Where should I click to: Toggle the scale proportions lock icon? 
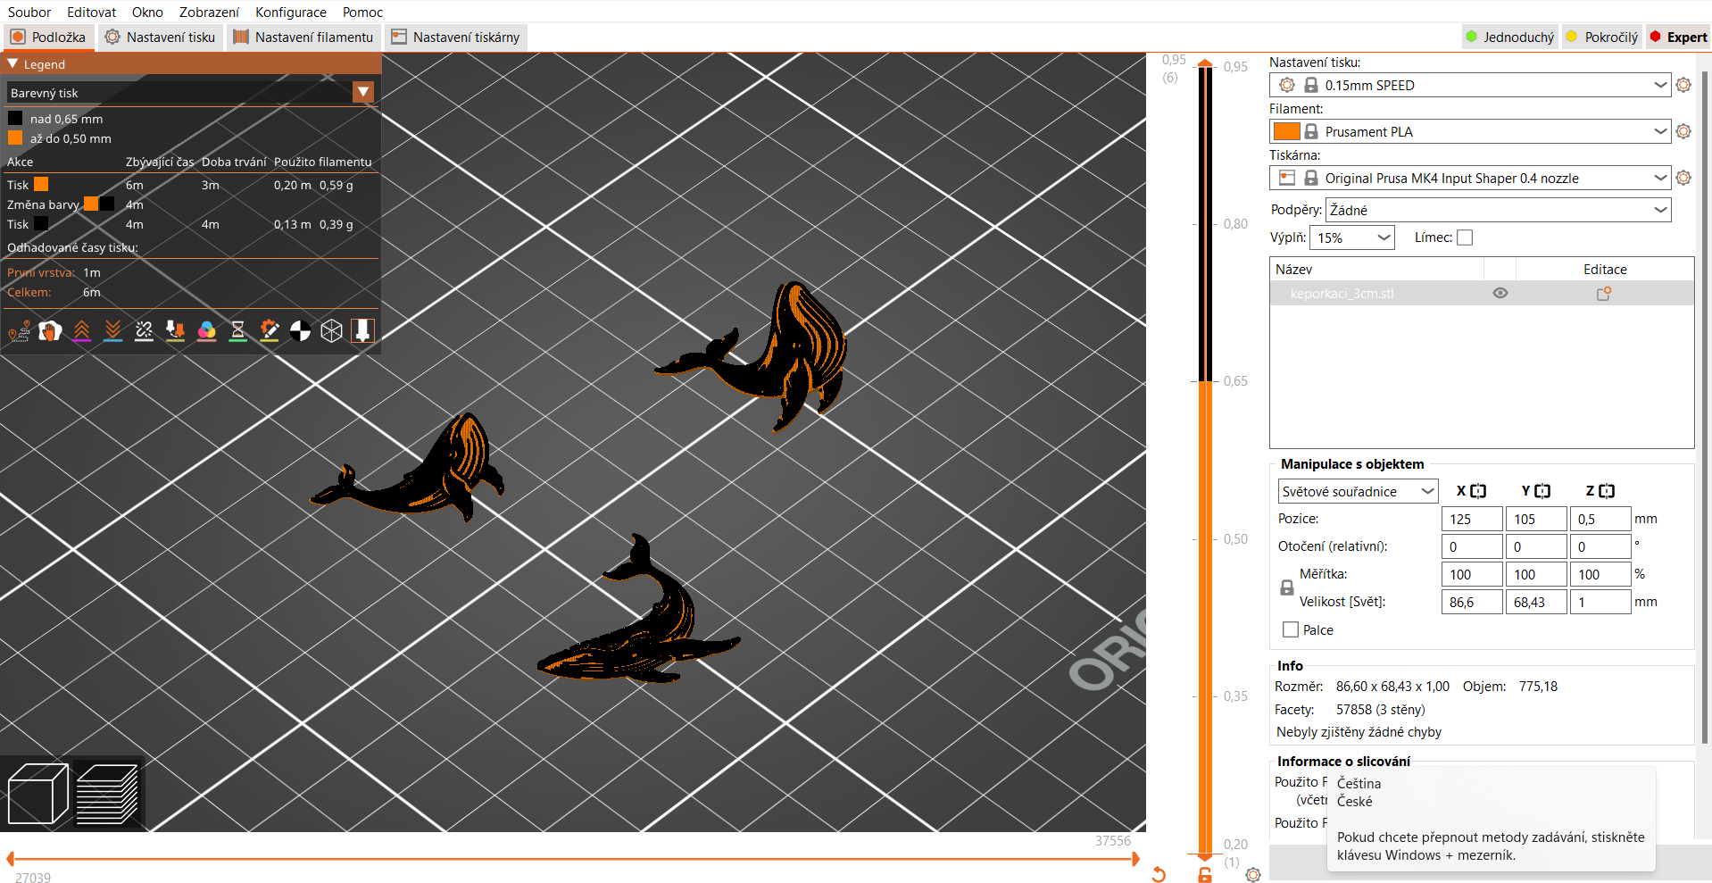click(1287, 587)
